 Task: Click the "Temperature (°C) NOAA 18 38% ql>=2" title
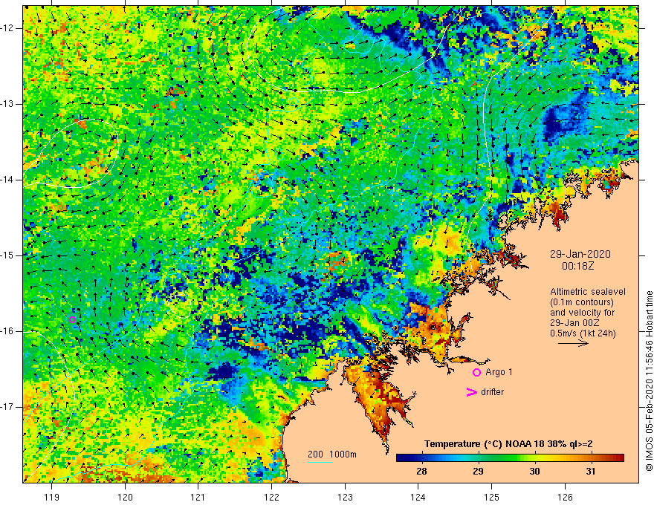(508, 444)
